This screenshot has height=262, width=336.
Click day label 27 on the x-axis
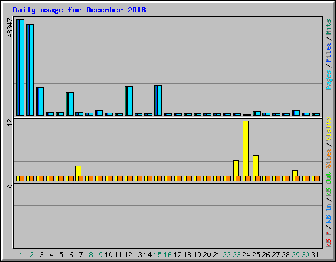(x=276, y=255)
